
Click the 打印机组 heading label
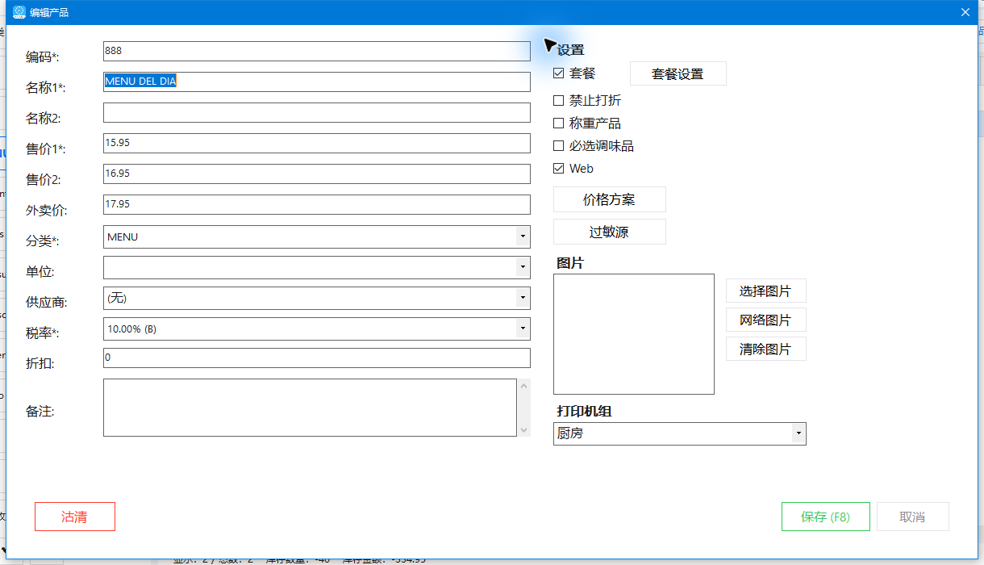(585, 412)
